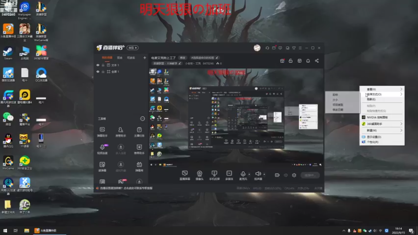
Task: Add a 多媒体 media source
Action: tap(229, 175)
